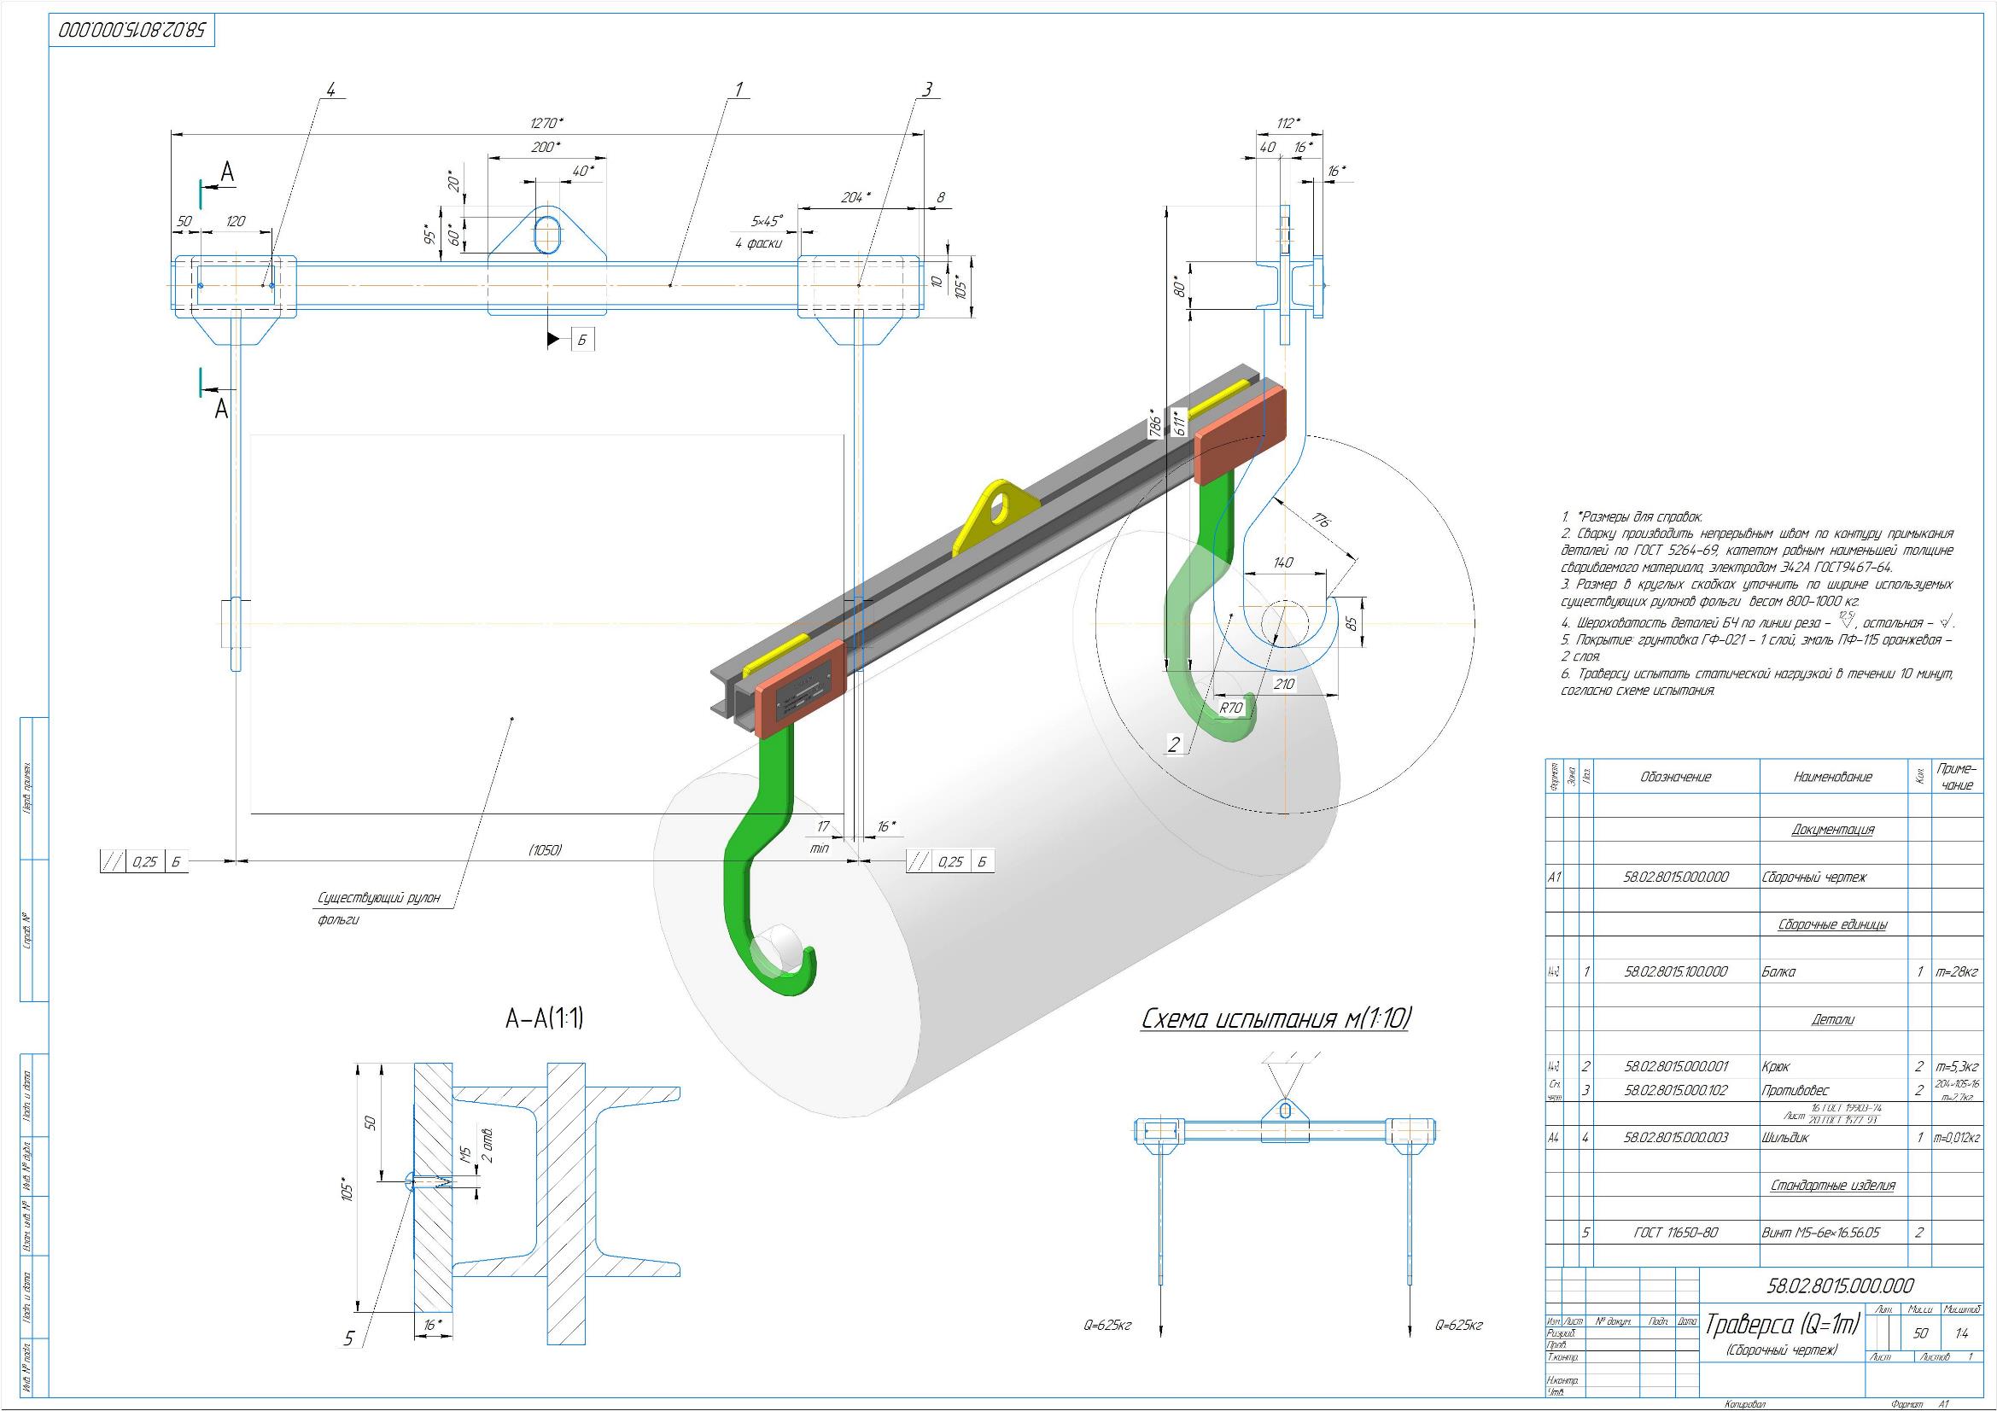Click the 'Схема испытания м(1:10)' heading

(1275, 1018)
